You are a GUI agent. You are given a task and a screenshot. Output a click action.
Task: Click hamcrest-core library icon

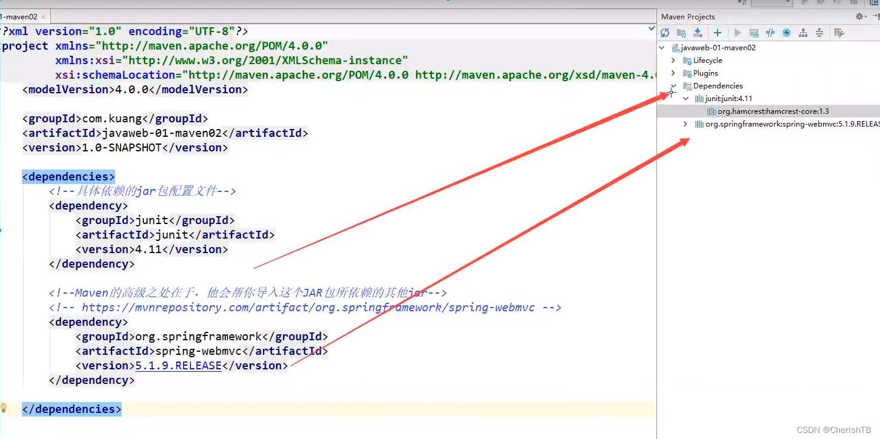[712, 111]
